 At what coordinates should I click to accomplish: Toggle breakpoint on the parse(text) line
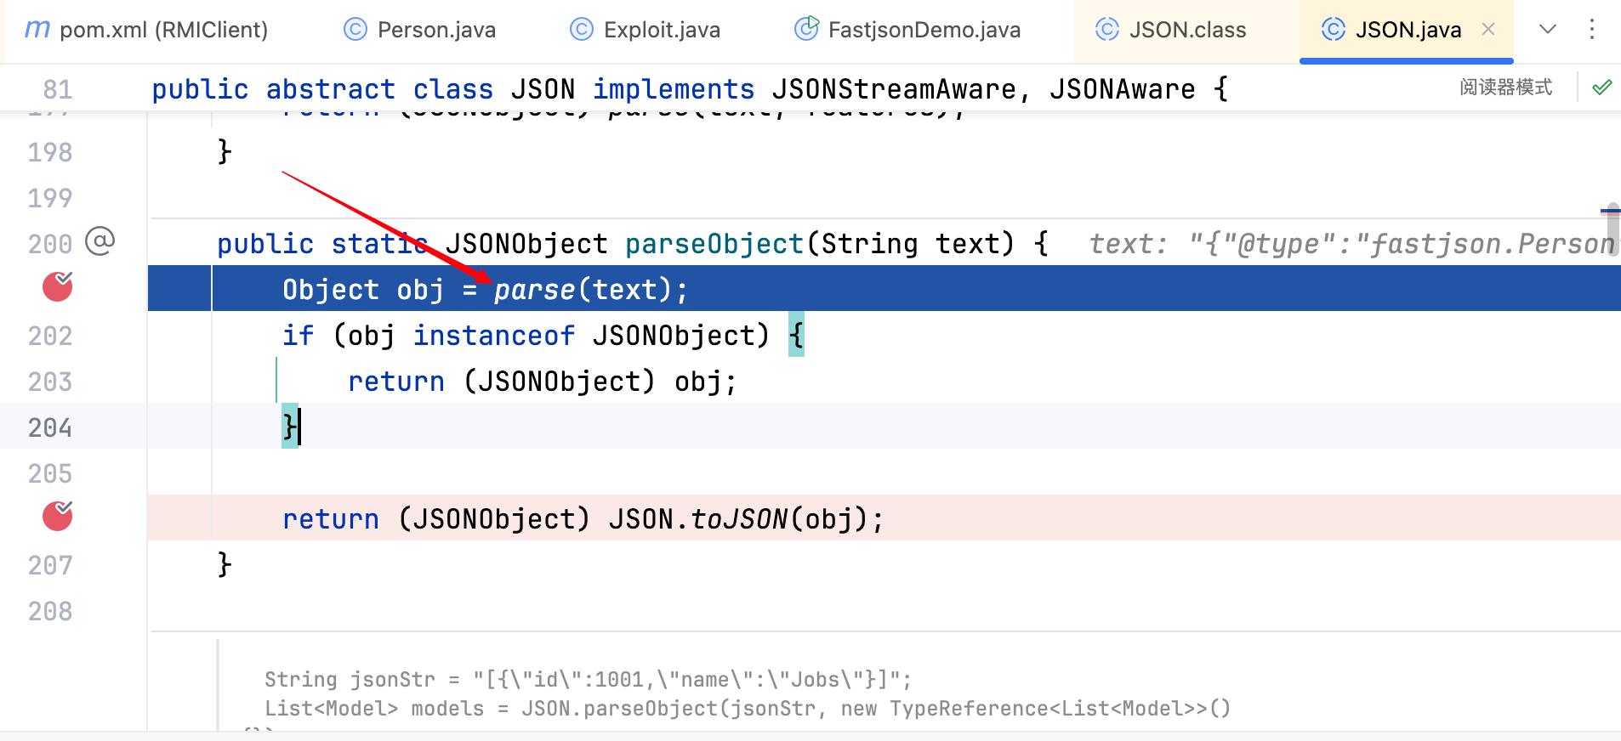point(58,287)
